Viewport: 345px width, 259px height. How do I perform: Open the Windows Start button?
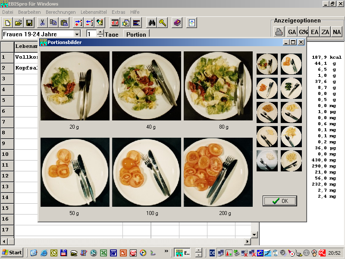(12, 253)
